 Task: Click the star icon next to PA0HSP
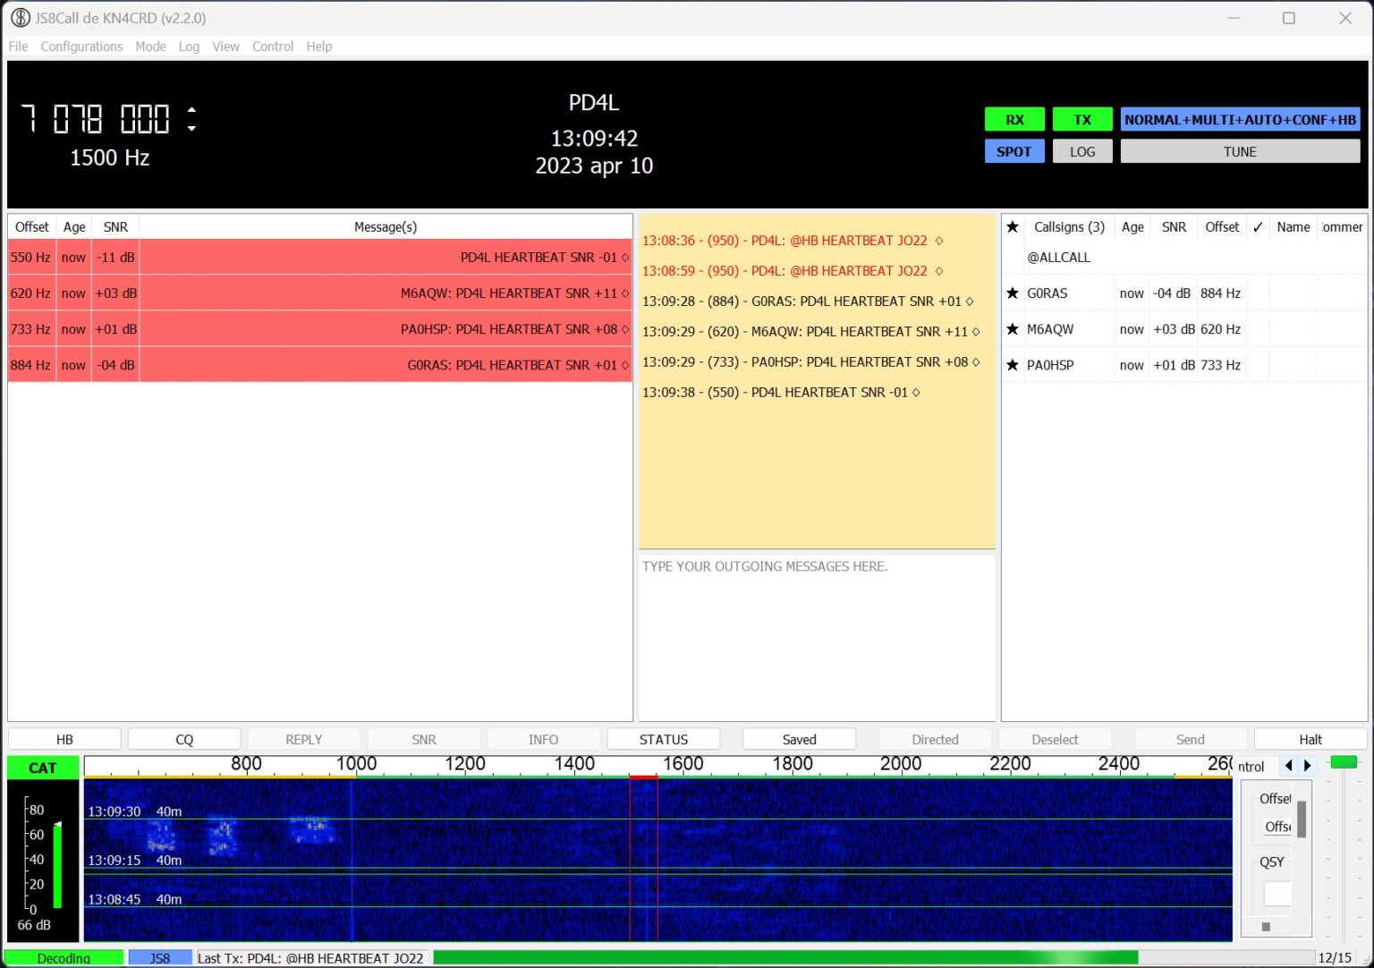(x=1013, y=365)
